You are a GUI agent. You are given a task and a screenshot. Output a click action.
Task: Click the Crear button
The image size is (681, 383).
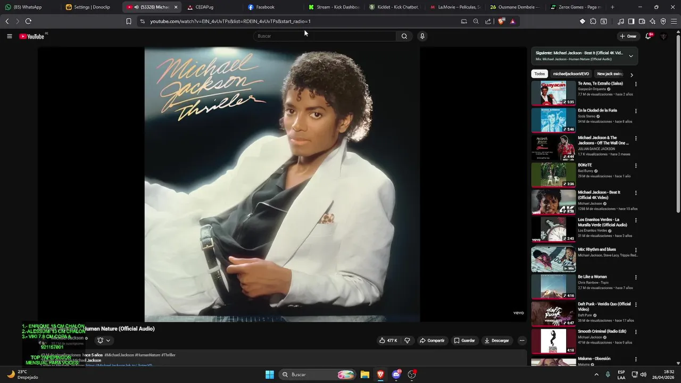[628, 36]
